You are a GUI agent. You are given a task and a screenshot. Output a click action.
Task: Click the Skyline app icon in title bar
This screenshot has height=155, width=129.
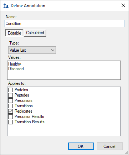pos(6,6)
